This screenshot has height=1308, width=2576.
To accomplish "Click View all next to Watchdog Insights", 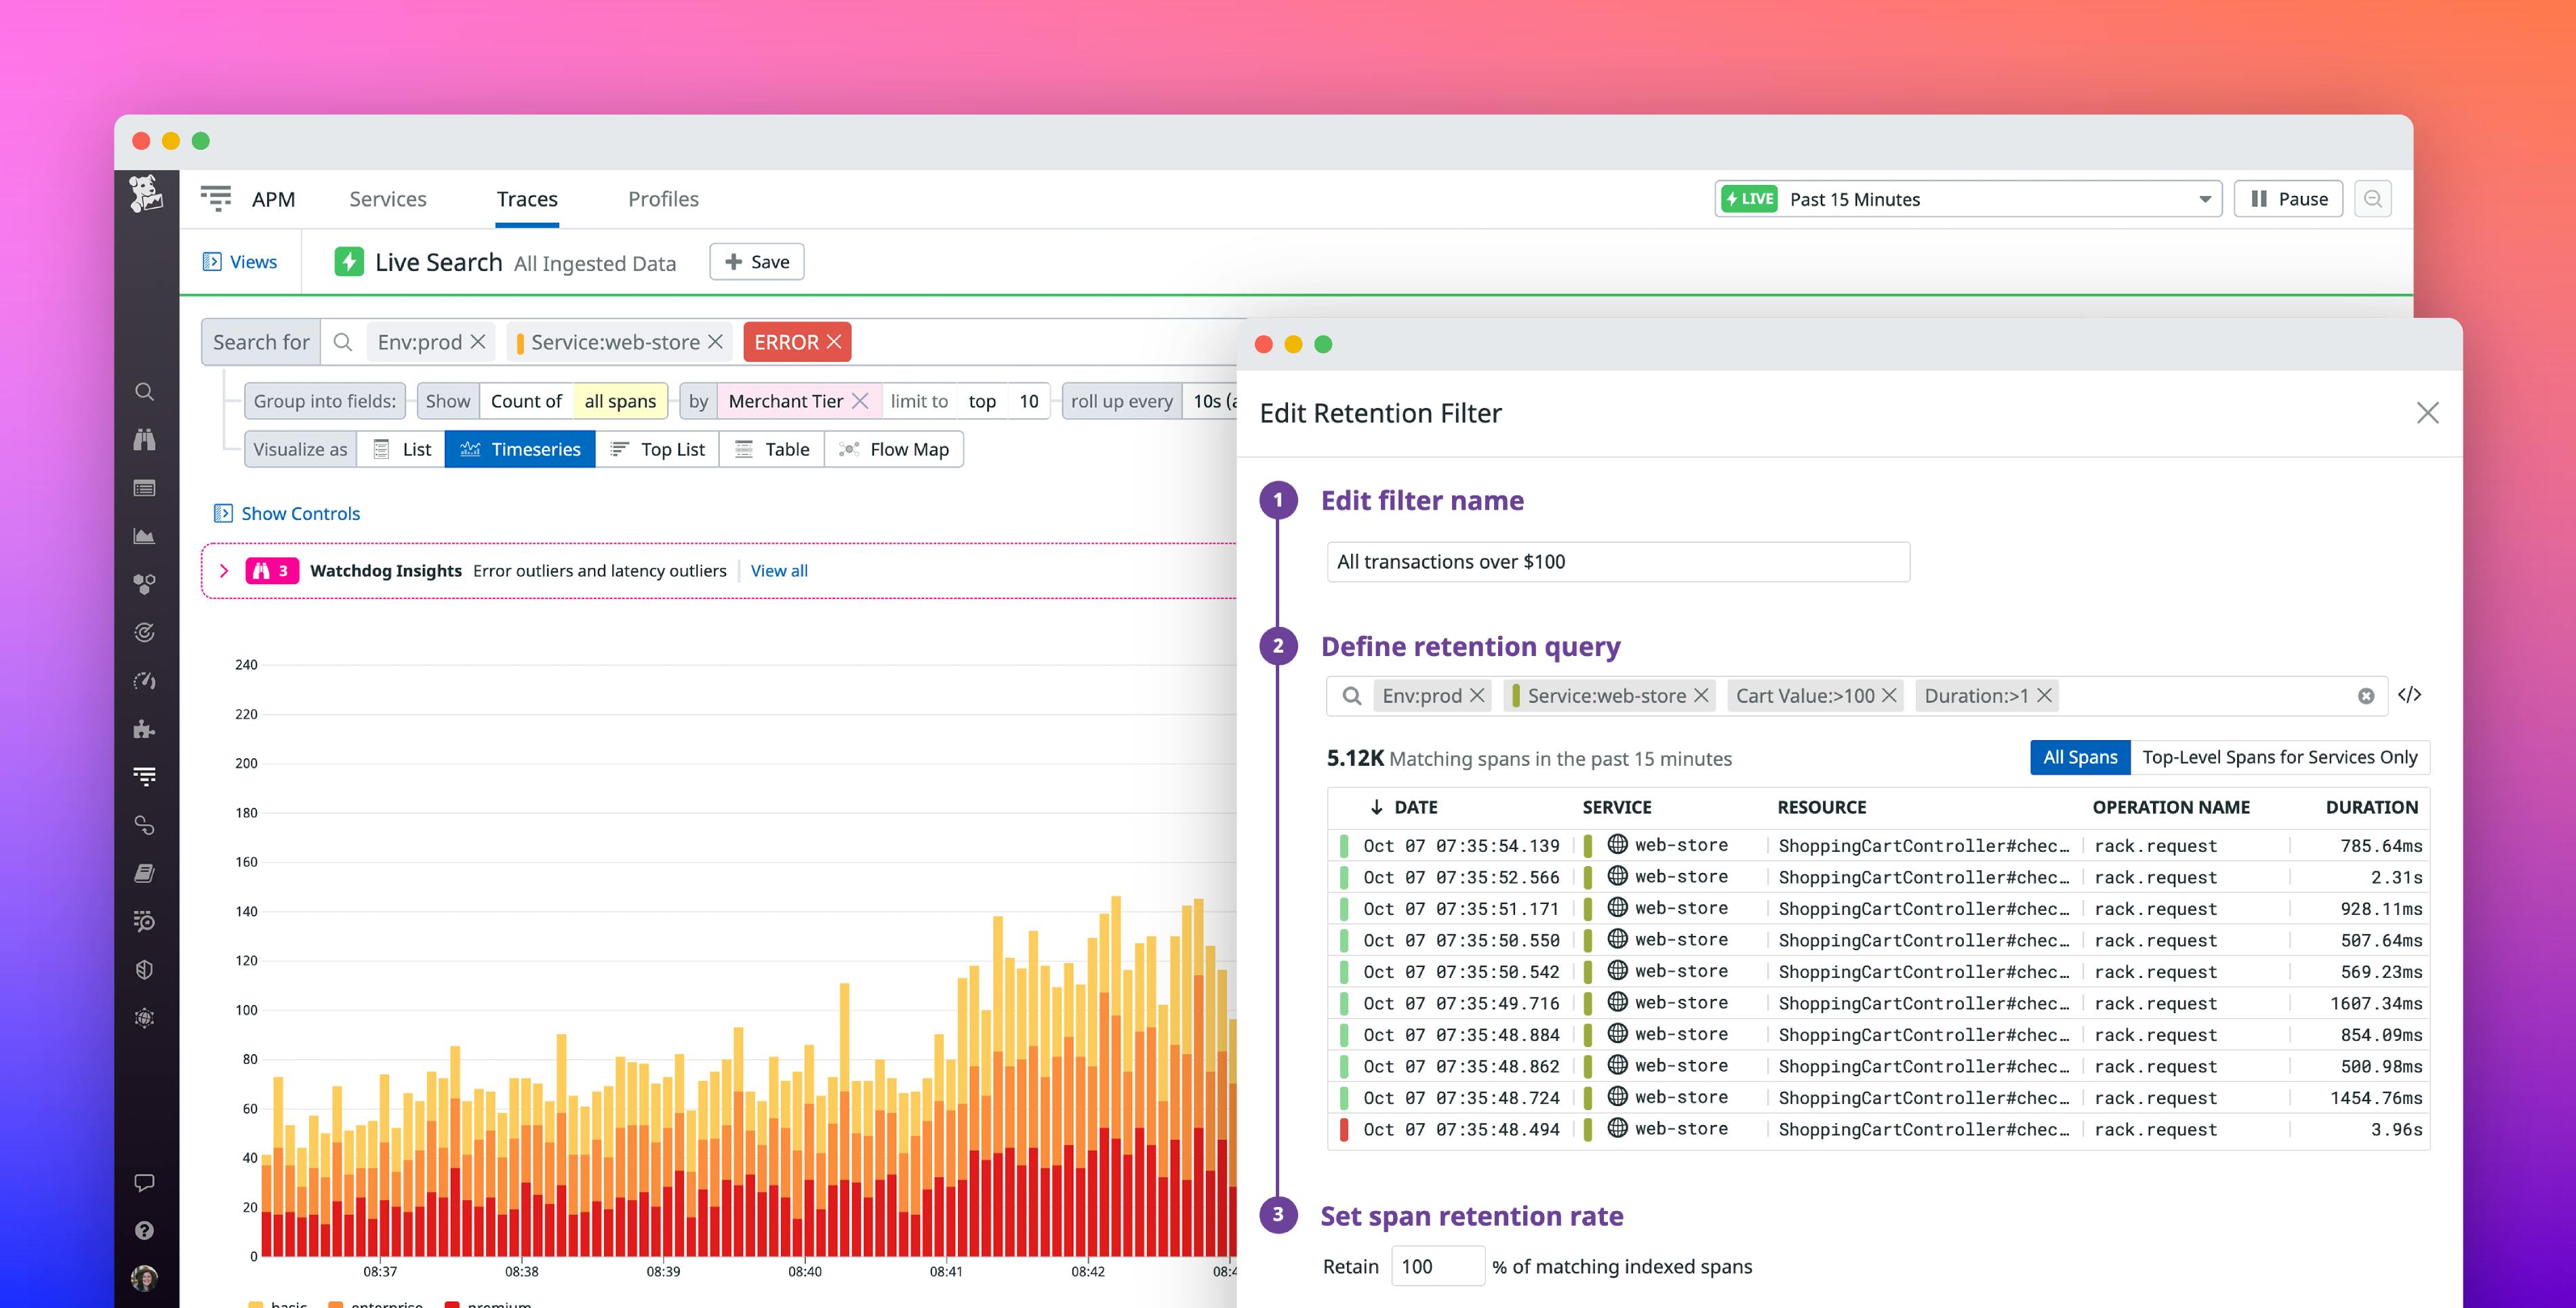I will coord(778,571).
